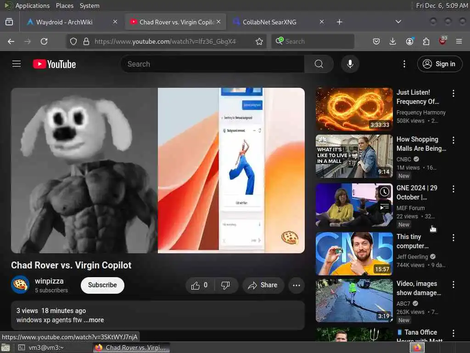Play the What It's Like to Live in a Mall thumbnail
470x353 pixels.
(x=354, y=156)
